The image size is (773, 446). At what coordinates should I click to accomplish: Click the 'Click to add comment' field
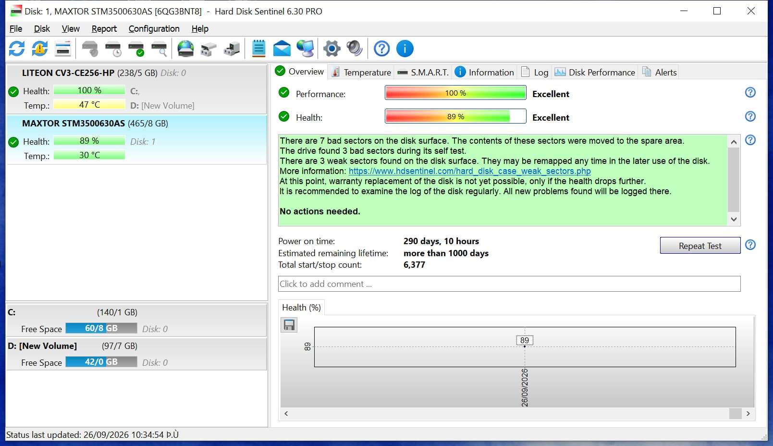[x=509, y=284]
